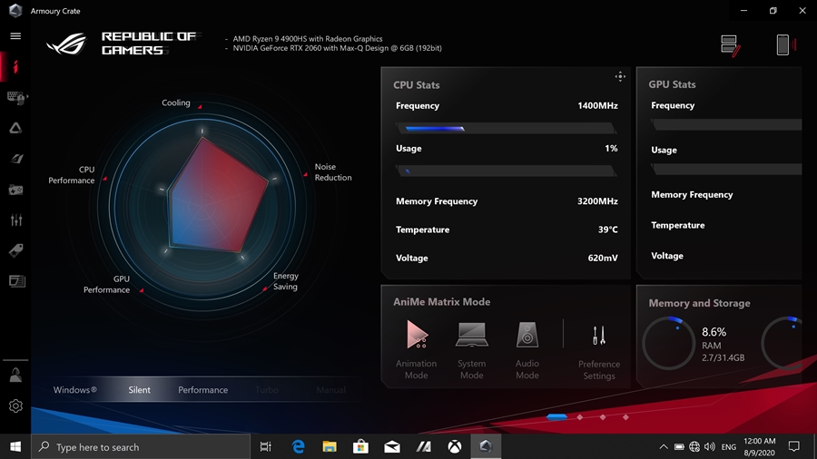Screen dimensions: 817x459
Task: Go to the second dashboard page dot
Action: click(x=580, y=417)
